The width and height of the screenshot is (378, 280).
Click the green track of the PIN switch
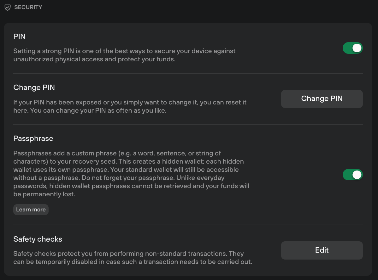click(347, 48)
